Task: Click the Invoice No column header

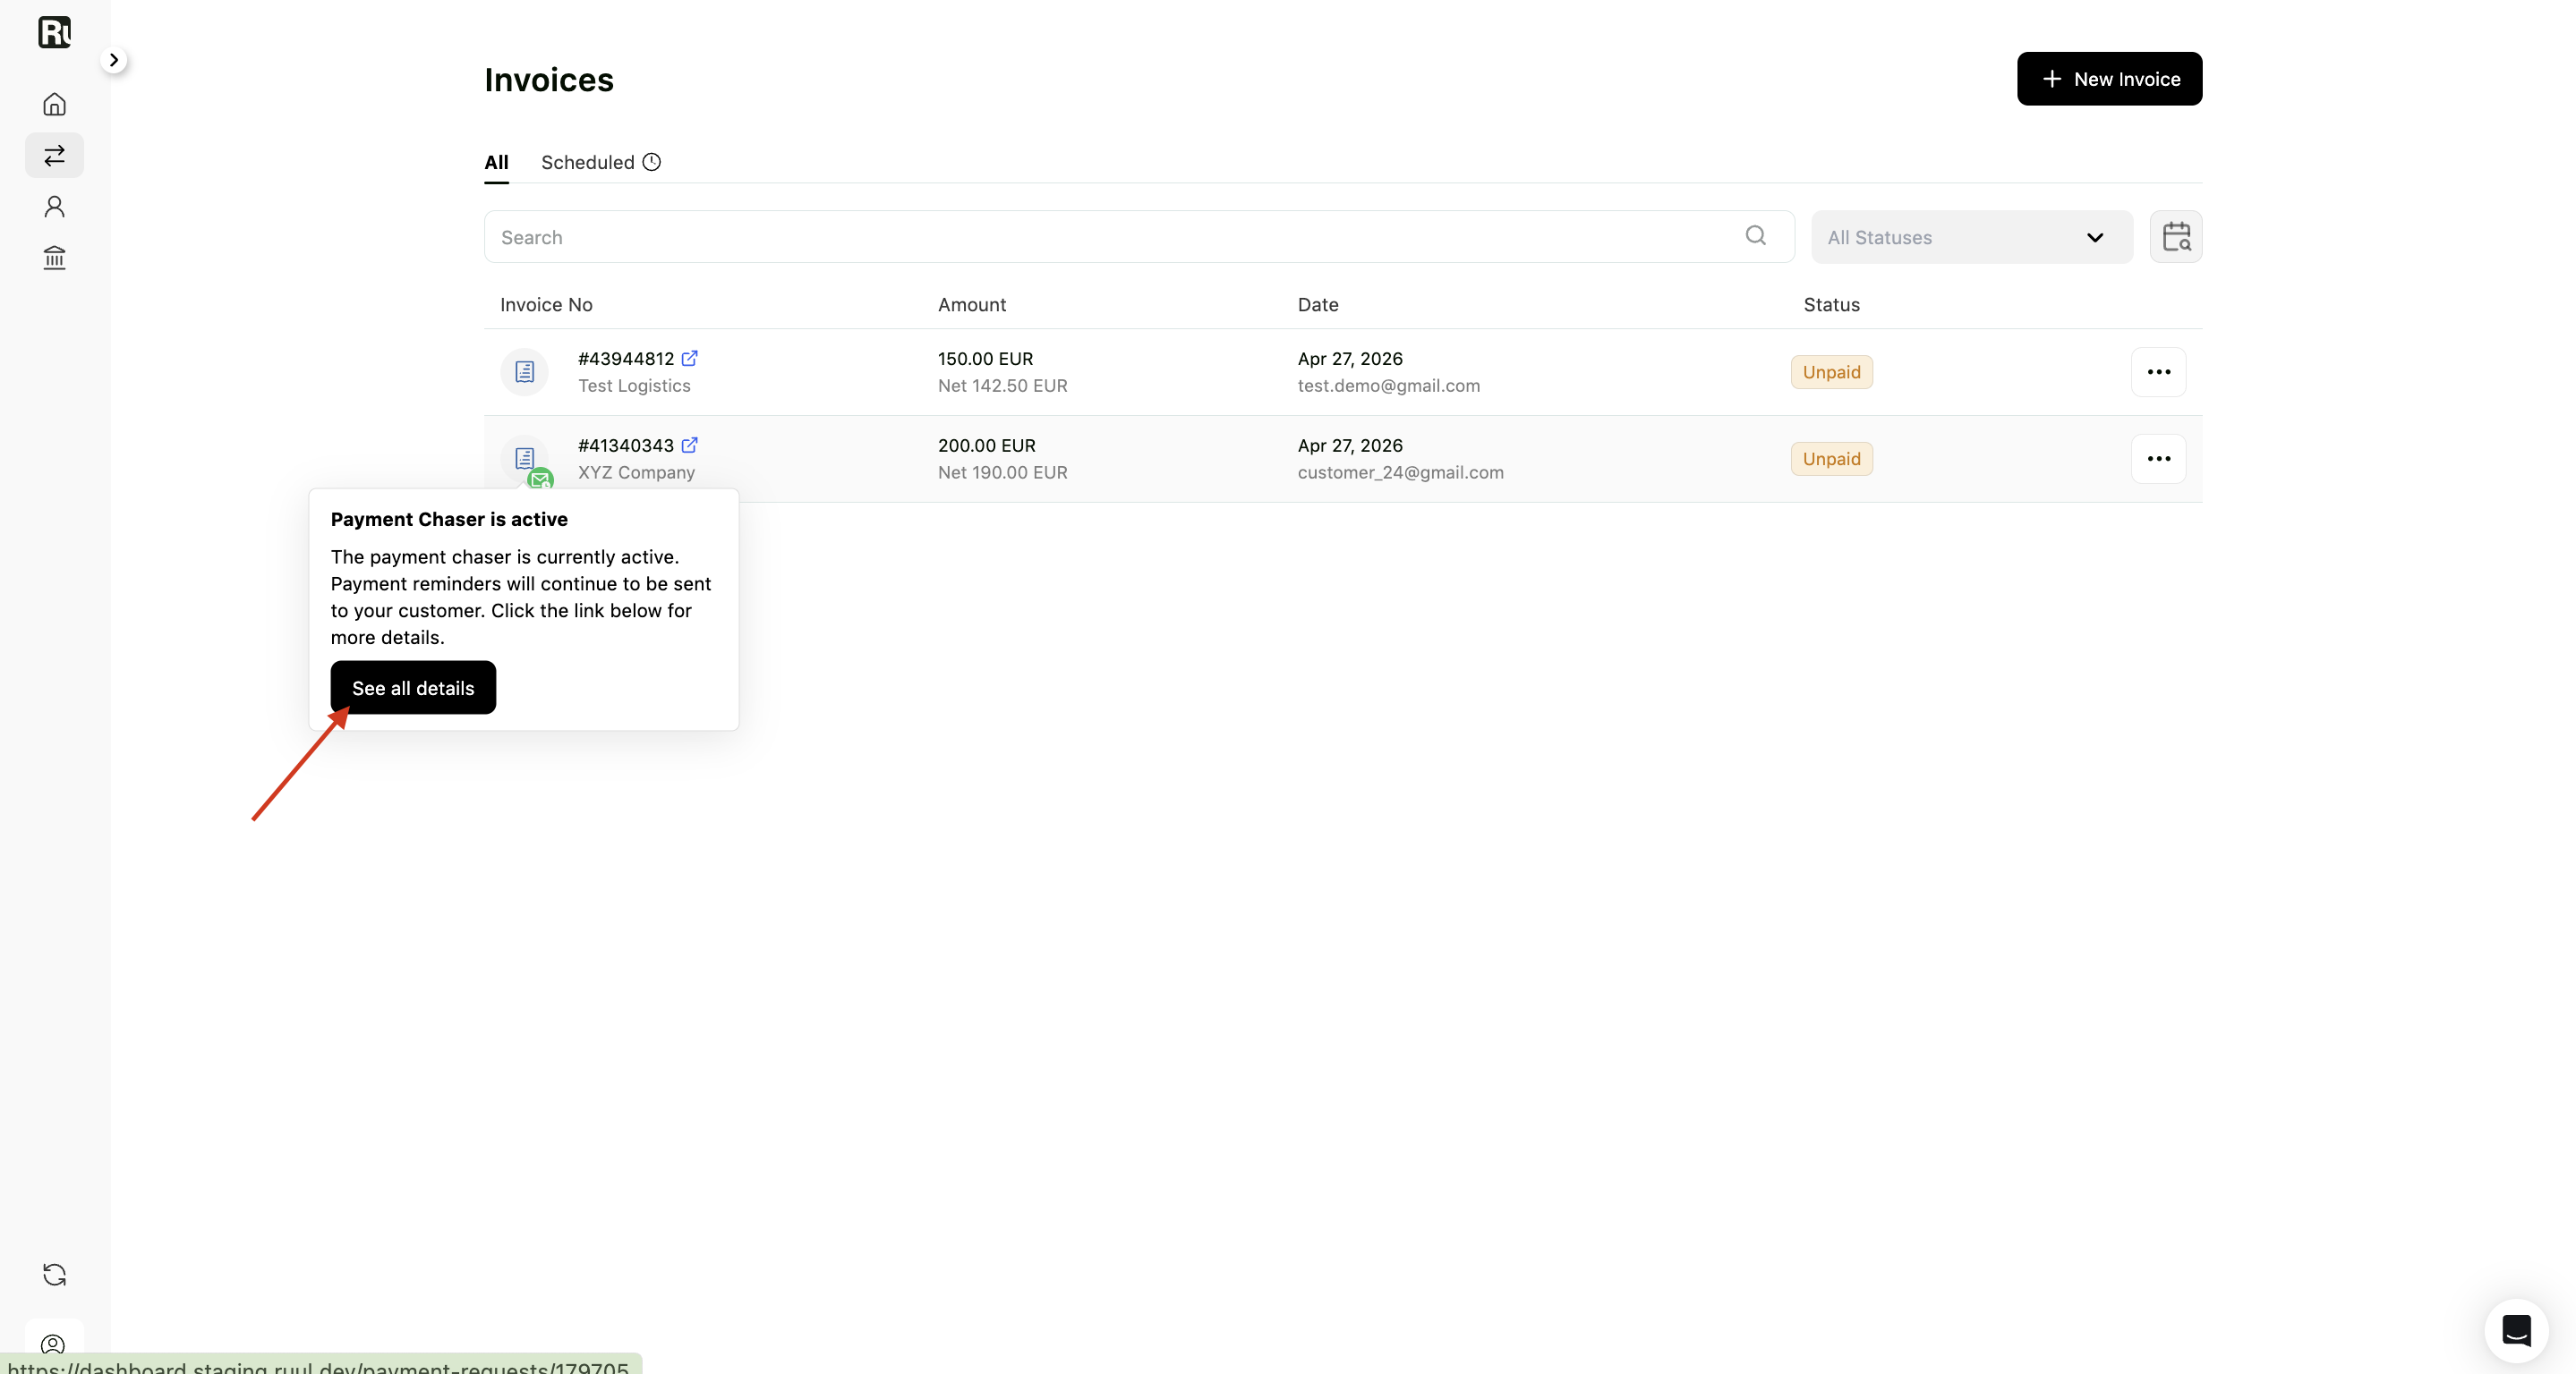Action: tap(546, 305)
